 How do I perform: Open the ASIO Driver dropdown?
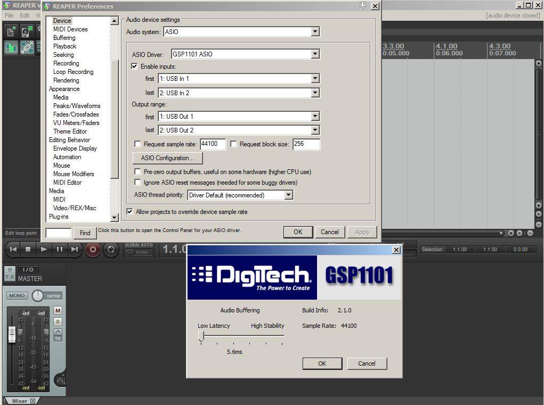[x=315, y=54]
